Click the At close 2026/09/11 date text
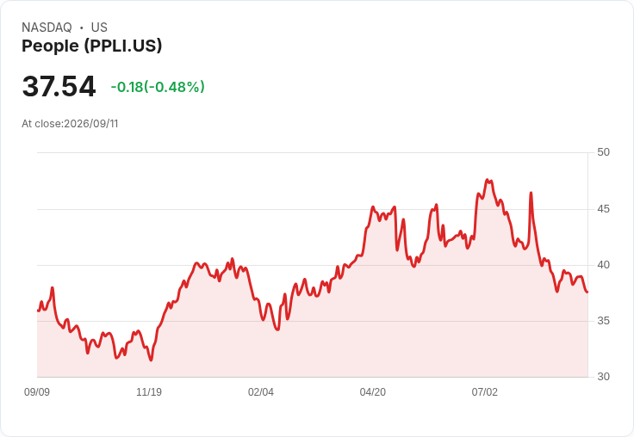Screen dimensions: 634x437 70,124
